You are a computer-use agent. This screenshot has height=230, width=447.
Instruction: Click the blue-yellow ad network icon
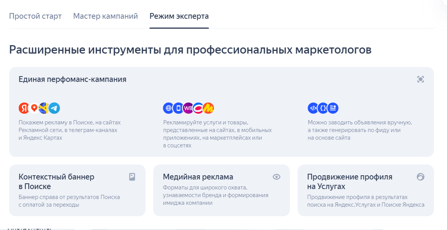[x=44, y=108]
